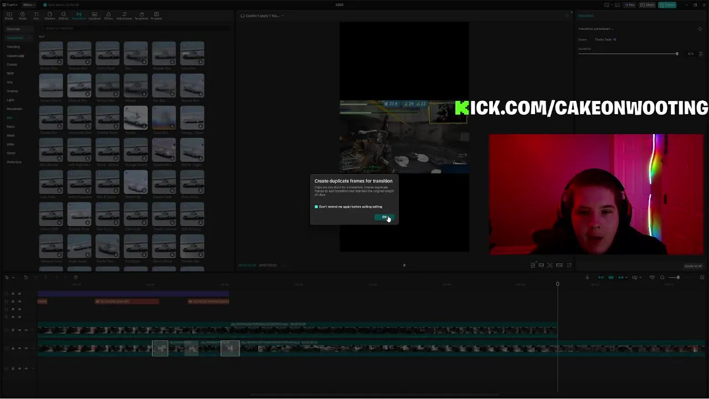The width and height of the screenshot is (709, 399).
Task: Select the Trending transitions category
Action: pyautogui.click(x=13, y=47)
